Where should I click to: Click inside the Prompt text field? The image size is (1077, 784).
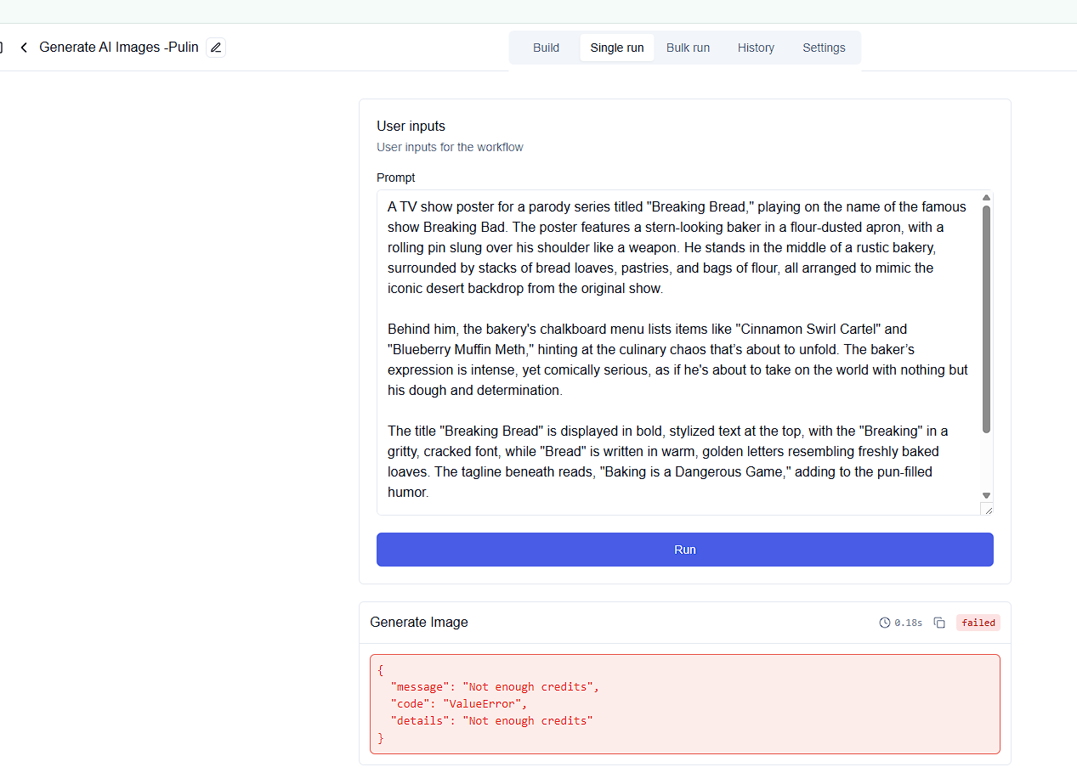(679, 353)
